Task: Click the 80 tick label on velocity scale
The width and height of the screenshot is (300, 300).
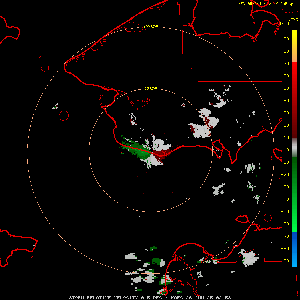Action: (x=286, y=51)
